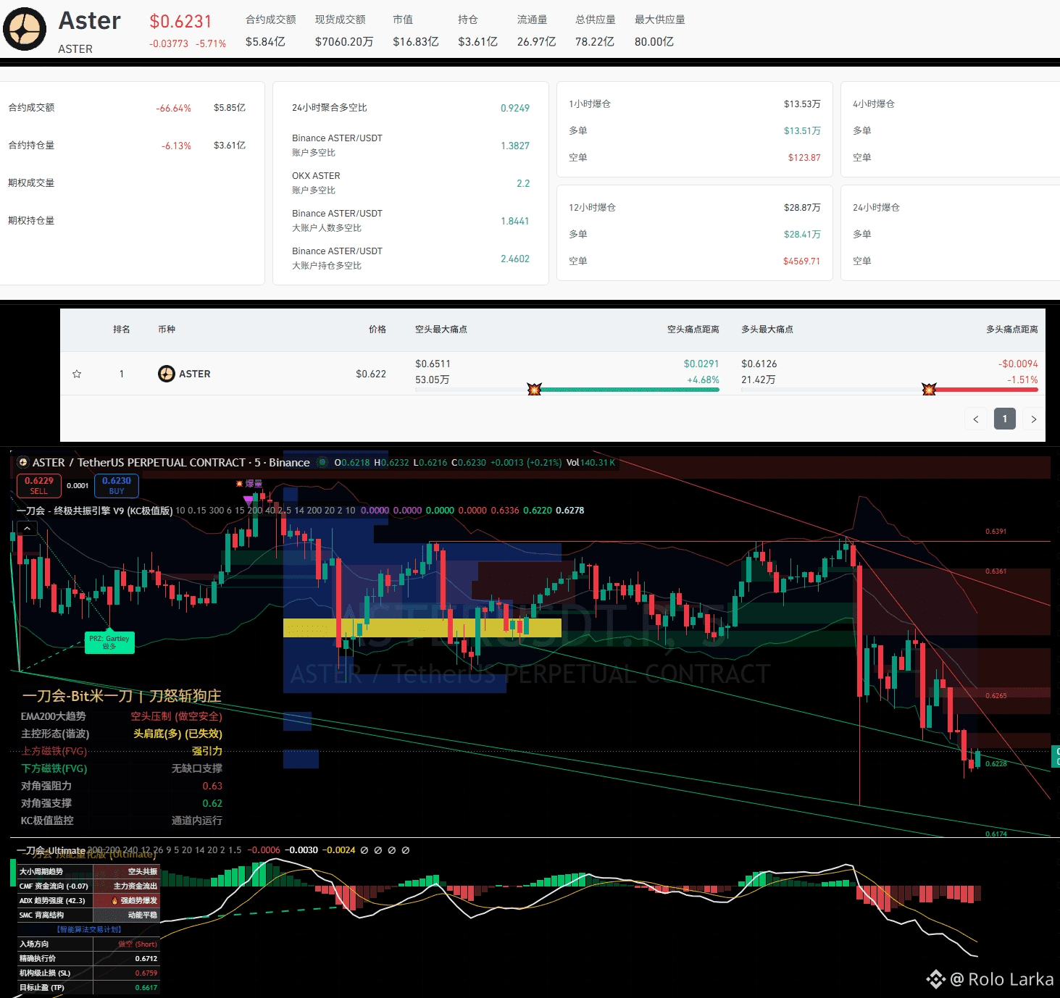The image size is (1060, 998).
Task: Click the fire icon beside 强趋势爆发
Action: (x=114, y=901)
